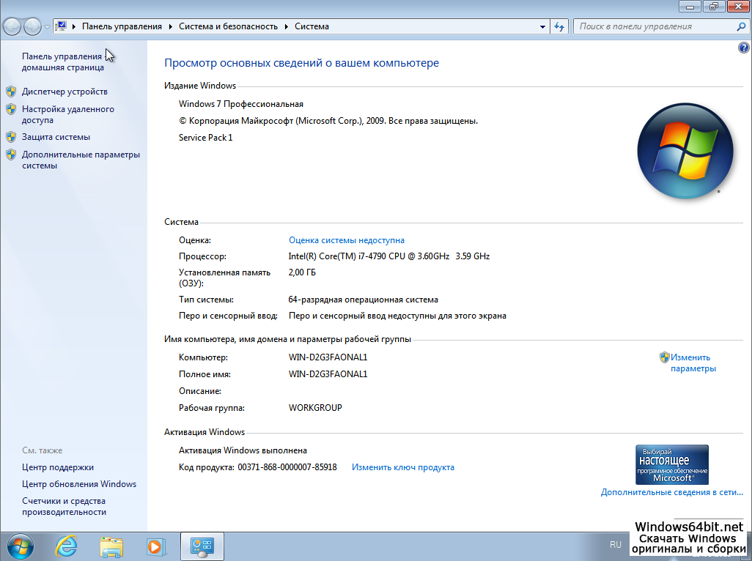The width and height of the screenshot is (752, 561).
Task: Expand the root breadcrumb arrow before Панель управления
Action: click(x=74, y=26)
